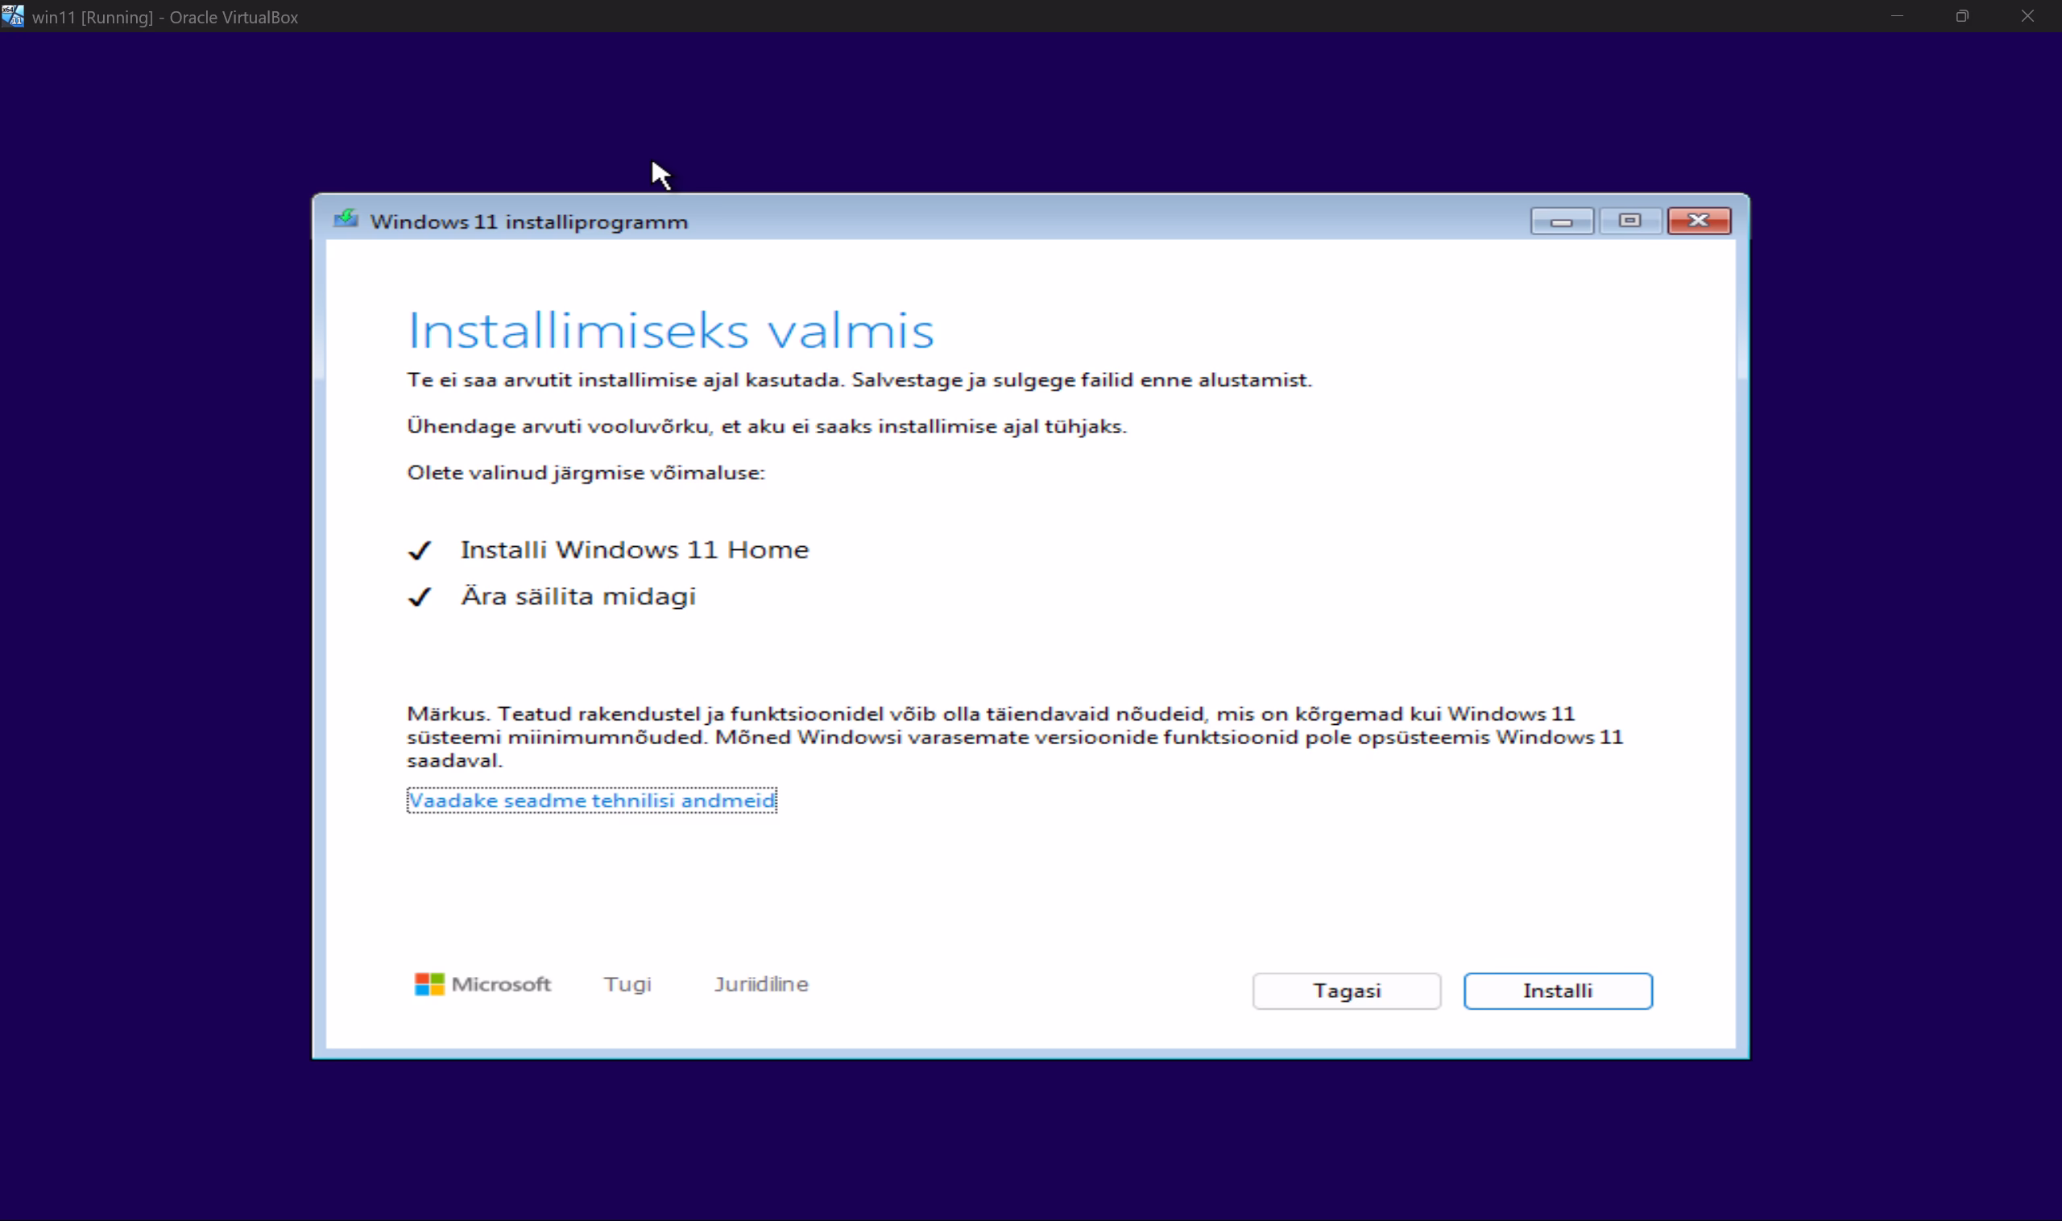Click the checkmark beside Installi Windows 11 Home
The height and width of the screenshot is (1221, 2062).
(420, 550)
